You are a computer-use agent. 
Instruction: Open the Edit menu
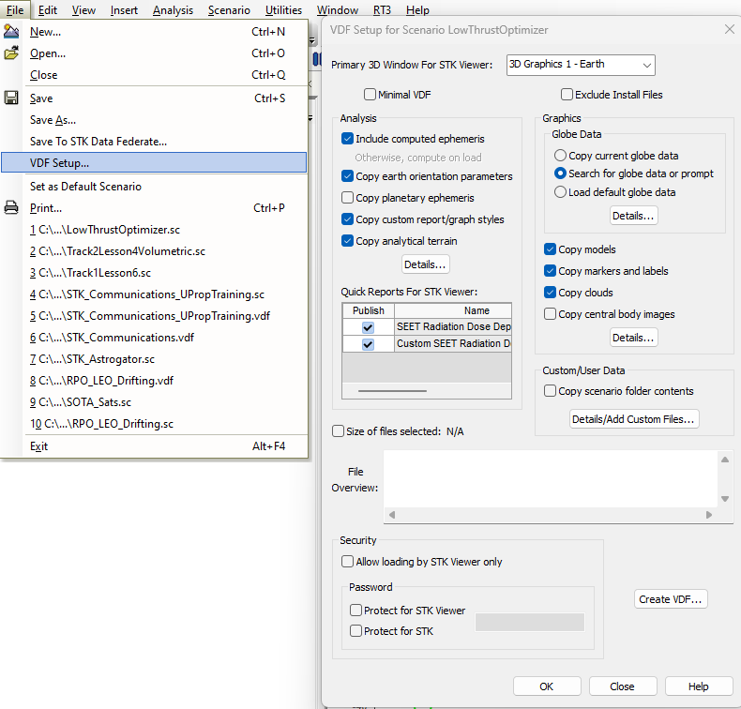(47, 10)
